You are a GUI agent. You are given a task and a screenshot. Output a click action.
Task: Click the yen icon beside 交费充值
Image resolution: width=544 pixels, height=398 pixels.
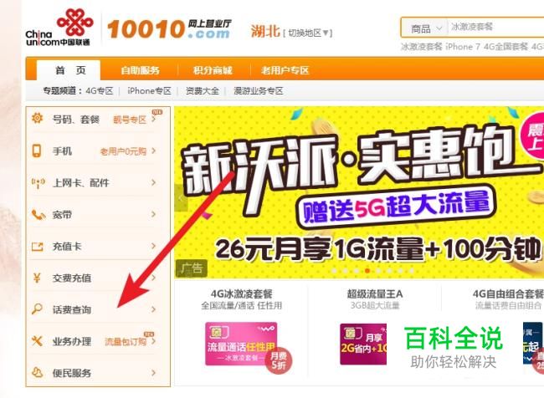point(37,278)
